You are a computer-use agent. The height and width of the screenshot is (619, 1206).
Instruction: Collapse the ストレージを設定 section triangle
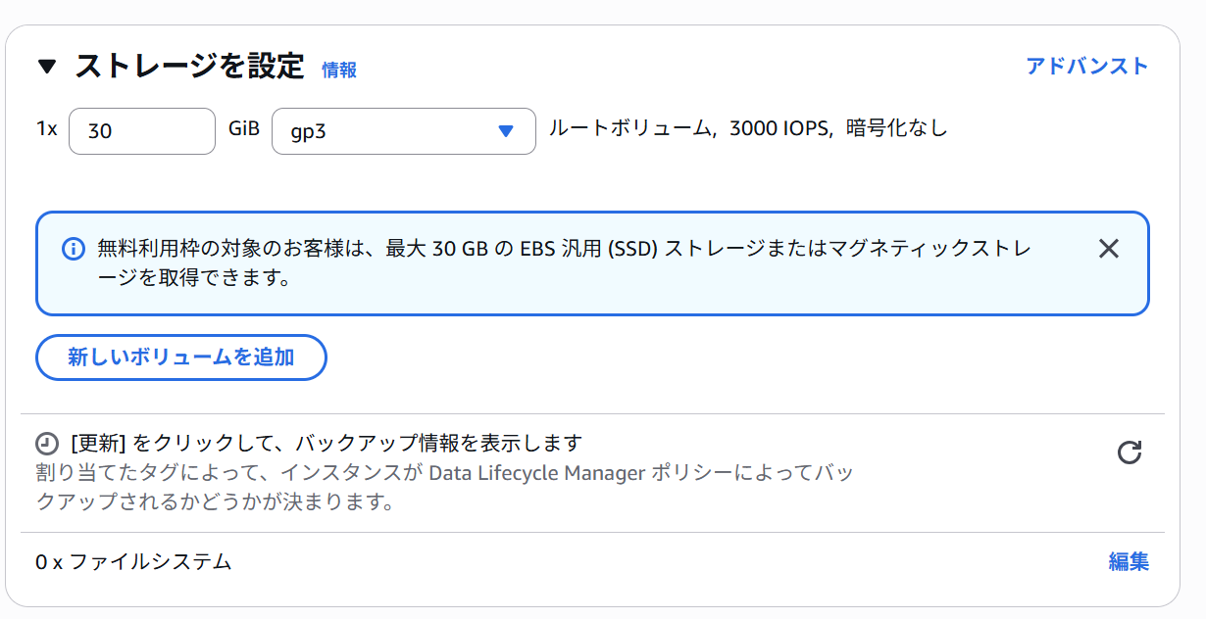pyautogui.click(x=48, y=68)
